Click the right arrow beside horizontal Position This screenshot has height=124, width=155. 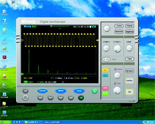click(109, 42)
